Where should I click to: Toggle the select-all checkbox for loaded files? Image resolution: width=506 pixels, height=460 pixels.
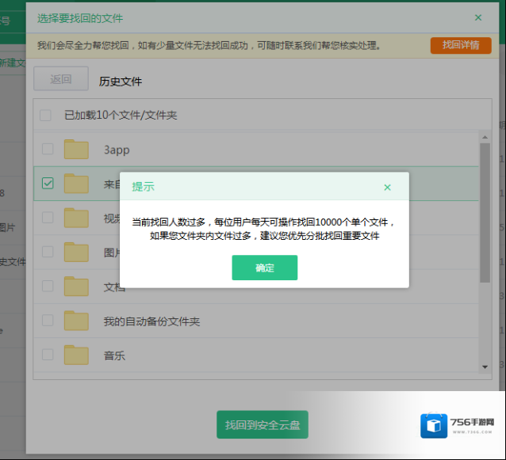coord(46,115)
